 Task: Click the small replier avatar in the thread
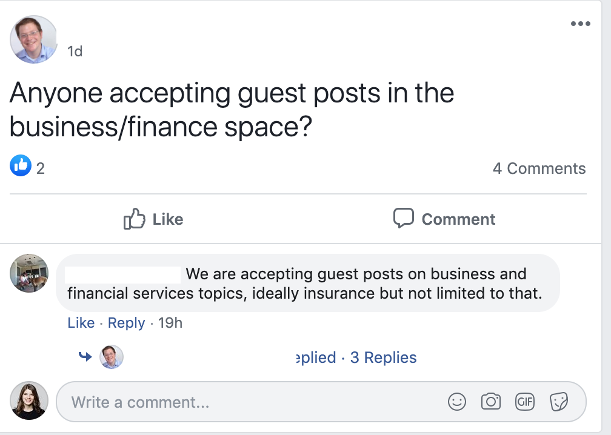pyautogui.click(x=112, y=357)
